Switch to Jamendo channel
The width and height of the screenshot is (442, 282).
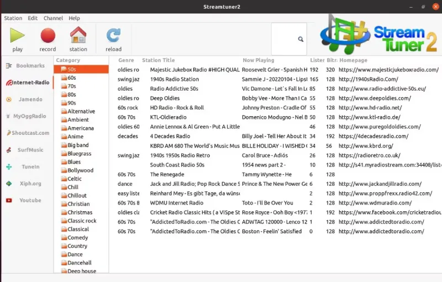(x=25, y=100)
